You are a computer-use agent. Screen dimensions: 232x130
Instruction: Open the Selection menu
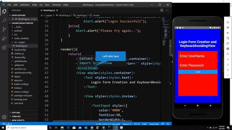coord(25,5)
